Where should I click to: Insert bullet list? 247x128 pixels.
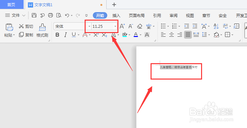(x=163, y=26)
